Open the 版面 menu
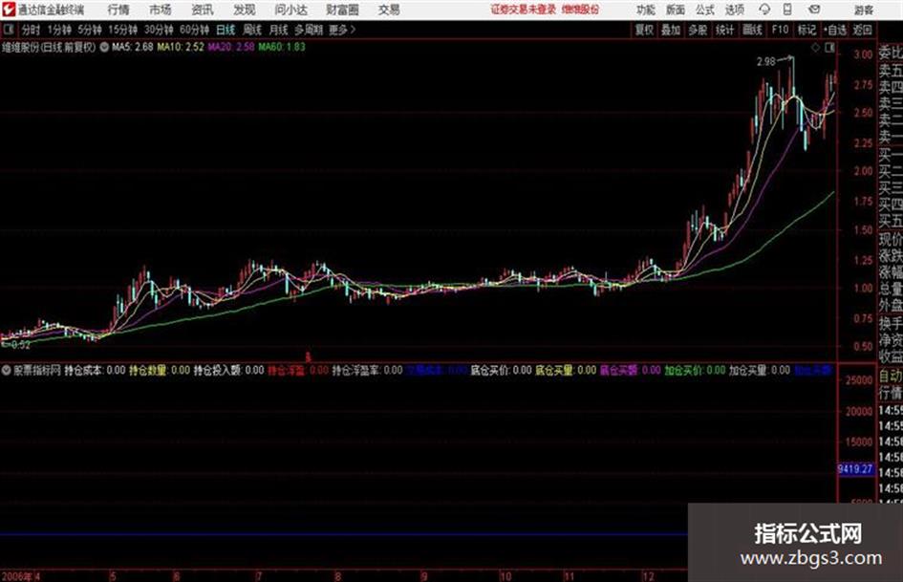 click(x=675, y=10)
